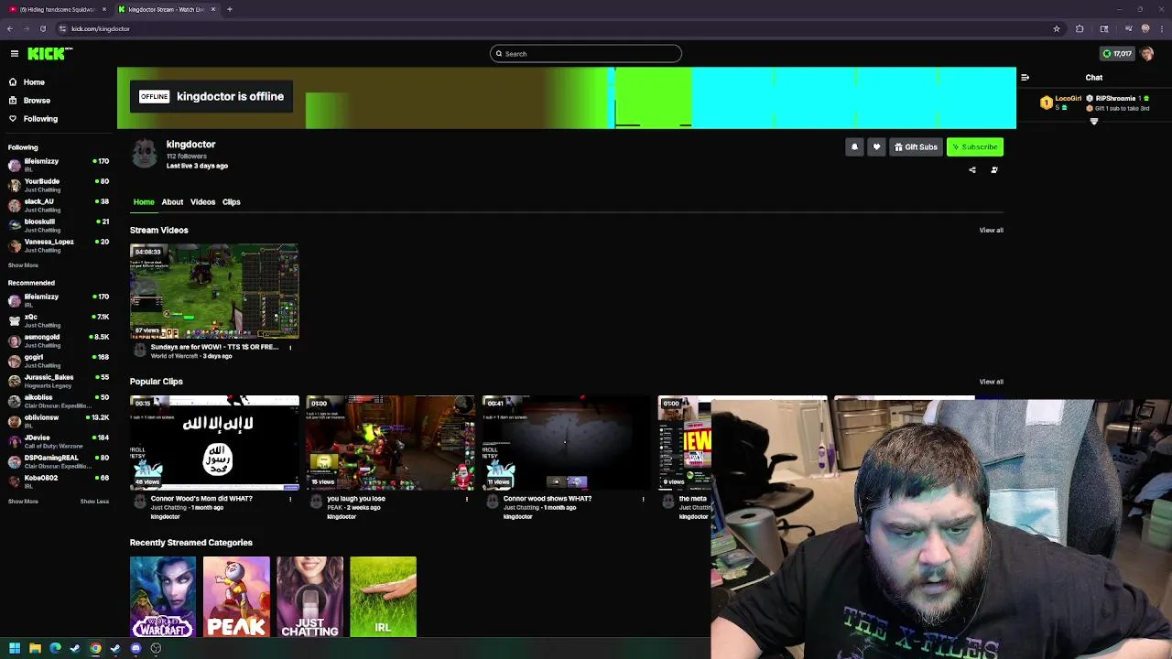Click the kingdoctor channel avatar

pyautogui.click(x=145, y=155)
